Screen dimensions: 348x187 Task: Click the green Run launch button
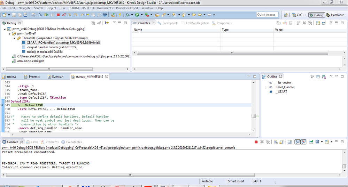pyautogui.click(x=137, y=15)
